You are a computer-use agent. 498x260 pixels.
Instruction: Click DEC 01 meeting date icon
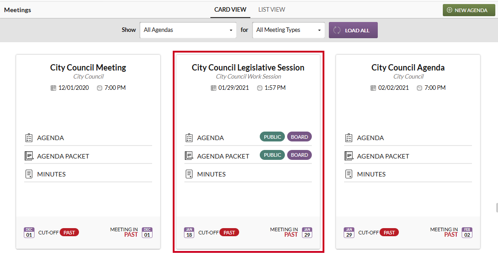[147, 232]
